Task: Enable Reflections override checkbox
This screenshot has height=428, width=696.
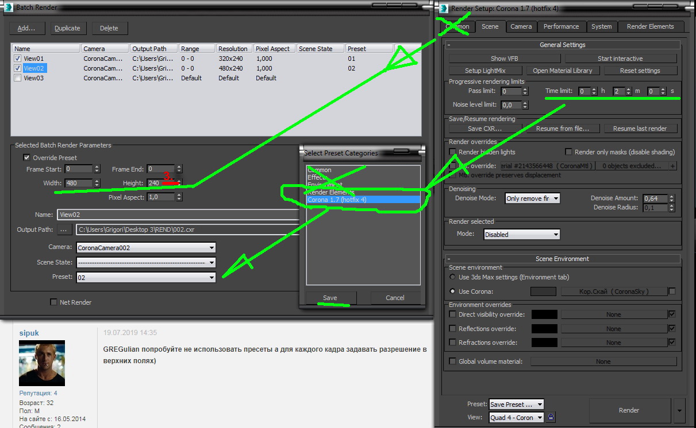Action: pyautogui.click(x=453, y=329)
